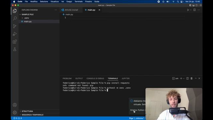Select main.py in the file tree

point(28,21)
